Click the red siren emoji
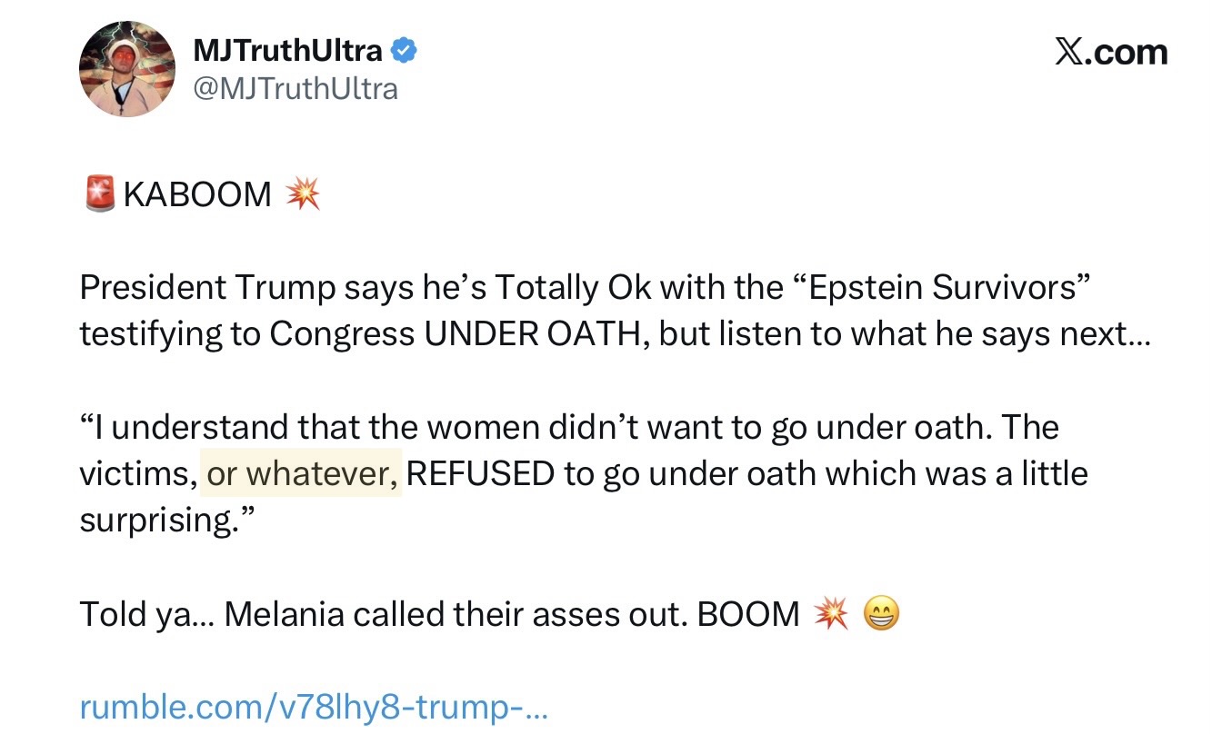 point(98,194)
